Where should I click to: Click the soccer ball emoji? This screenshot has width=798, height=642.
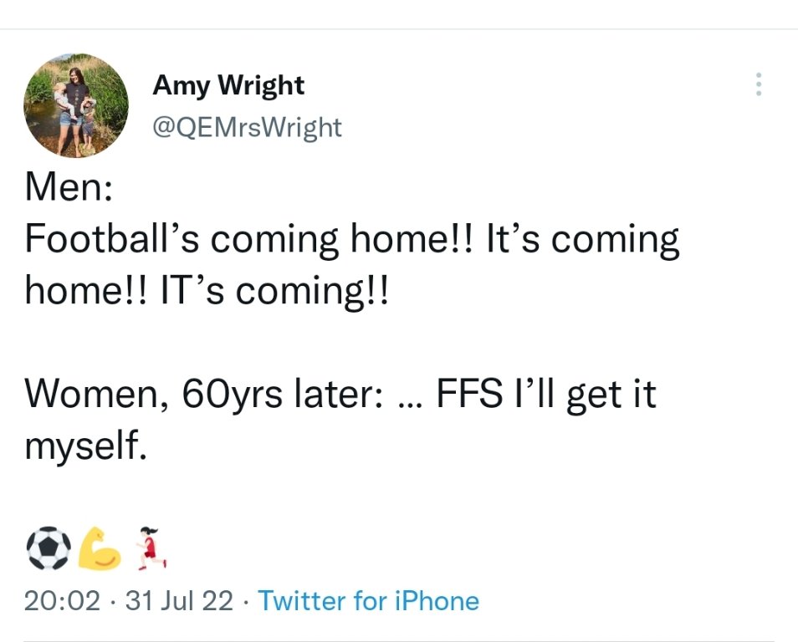[x=49, y=548]
